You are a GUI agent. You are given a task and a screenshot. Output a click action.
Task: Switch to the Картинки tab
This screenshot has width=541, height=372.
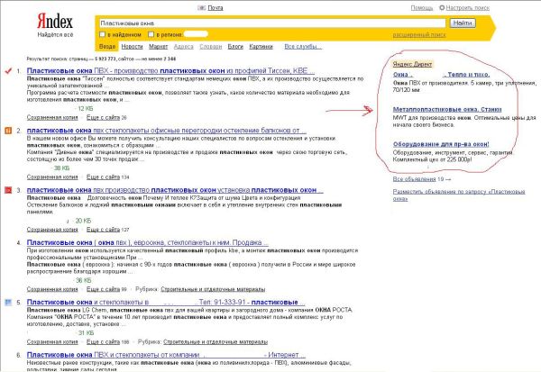tap(261, 47)
